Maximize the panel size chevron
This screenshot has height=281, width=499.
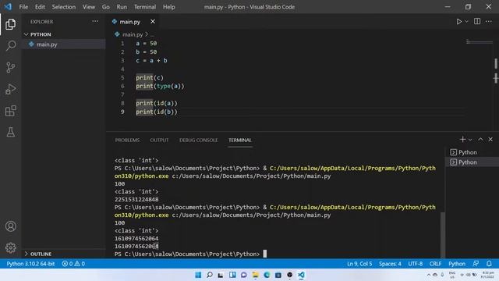(x=480, y=140)
